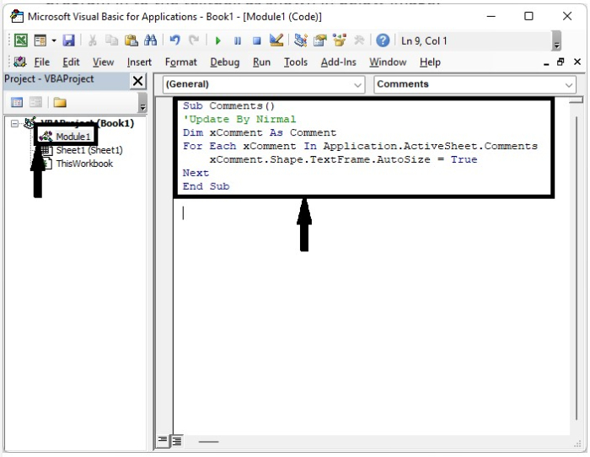The image size is (590, 457).
Task: Click the Cut scissors icon
Action: [x=92, y=40]
